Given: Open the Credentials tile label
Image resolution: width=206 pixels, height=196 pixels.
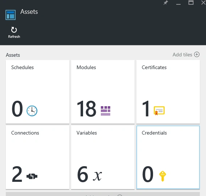Looking at the screenshot, I should (x=154, y=133).
